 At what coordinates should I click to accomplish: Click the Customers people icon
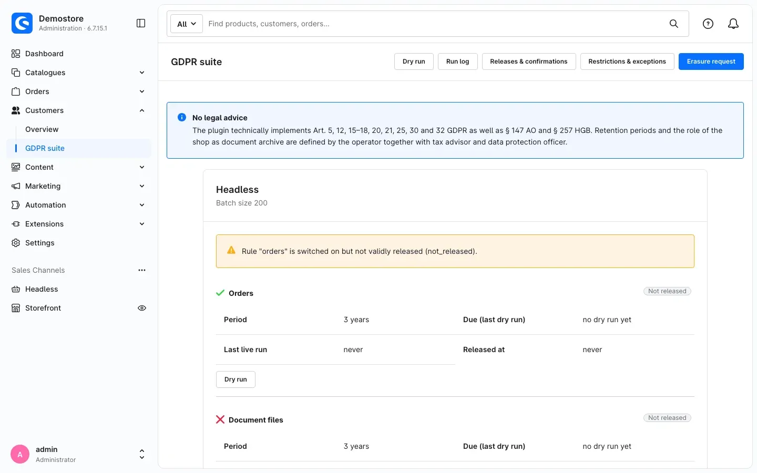[16, 110]
